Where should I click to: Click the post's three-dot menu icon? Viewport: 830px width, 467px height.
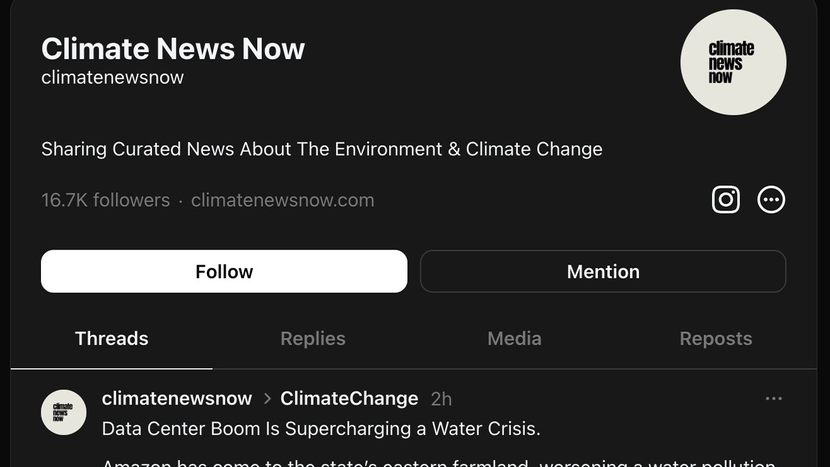click(773, 398)
